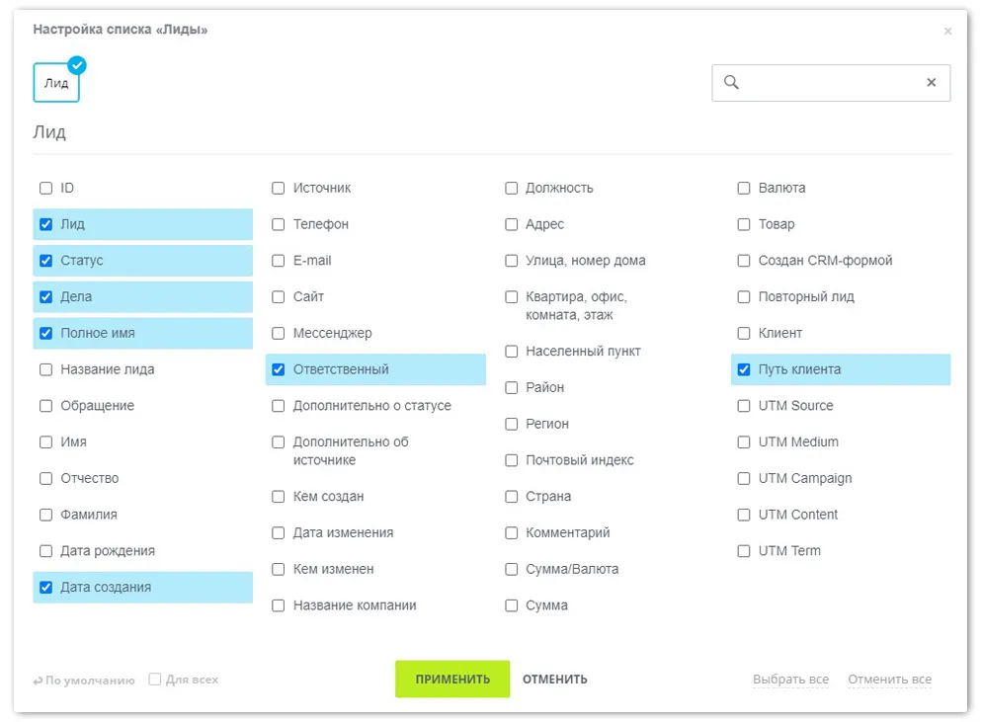Toggle the Для всех checkbox
Viewport: 981px width, 722px height.
154,679
